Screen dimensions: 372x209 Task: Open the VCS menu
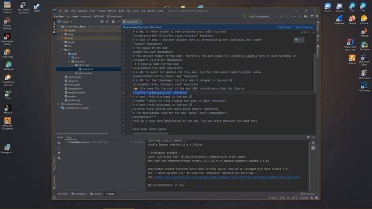pos(143,11)
